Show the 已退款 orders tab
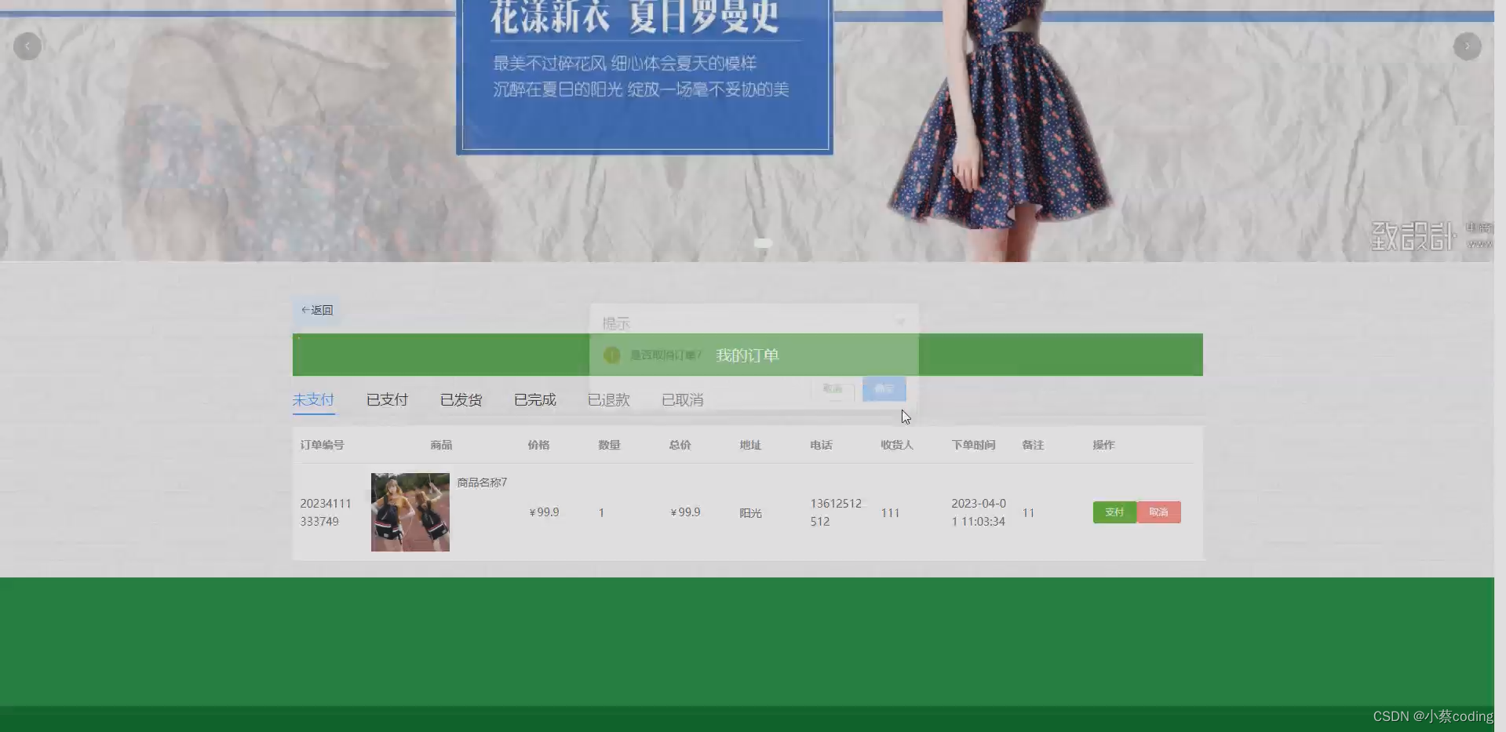 pyautogui.click(x=608, y=400)
